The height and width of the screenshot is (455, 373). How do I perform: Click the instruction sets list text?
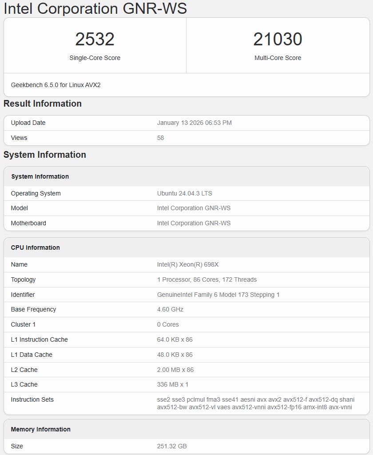tap(255, 403)
